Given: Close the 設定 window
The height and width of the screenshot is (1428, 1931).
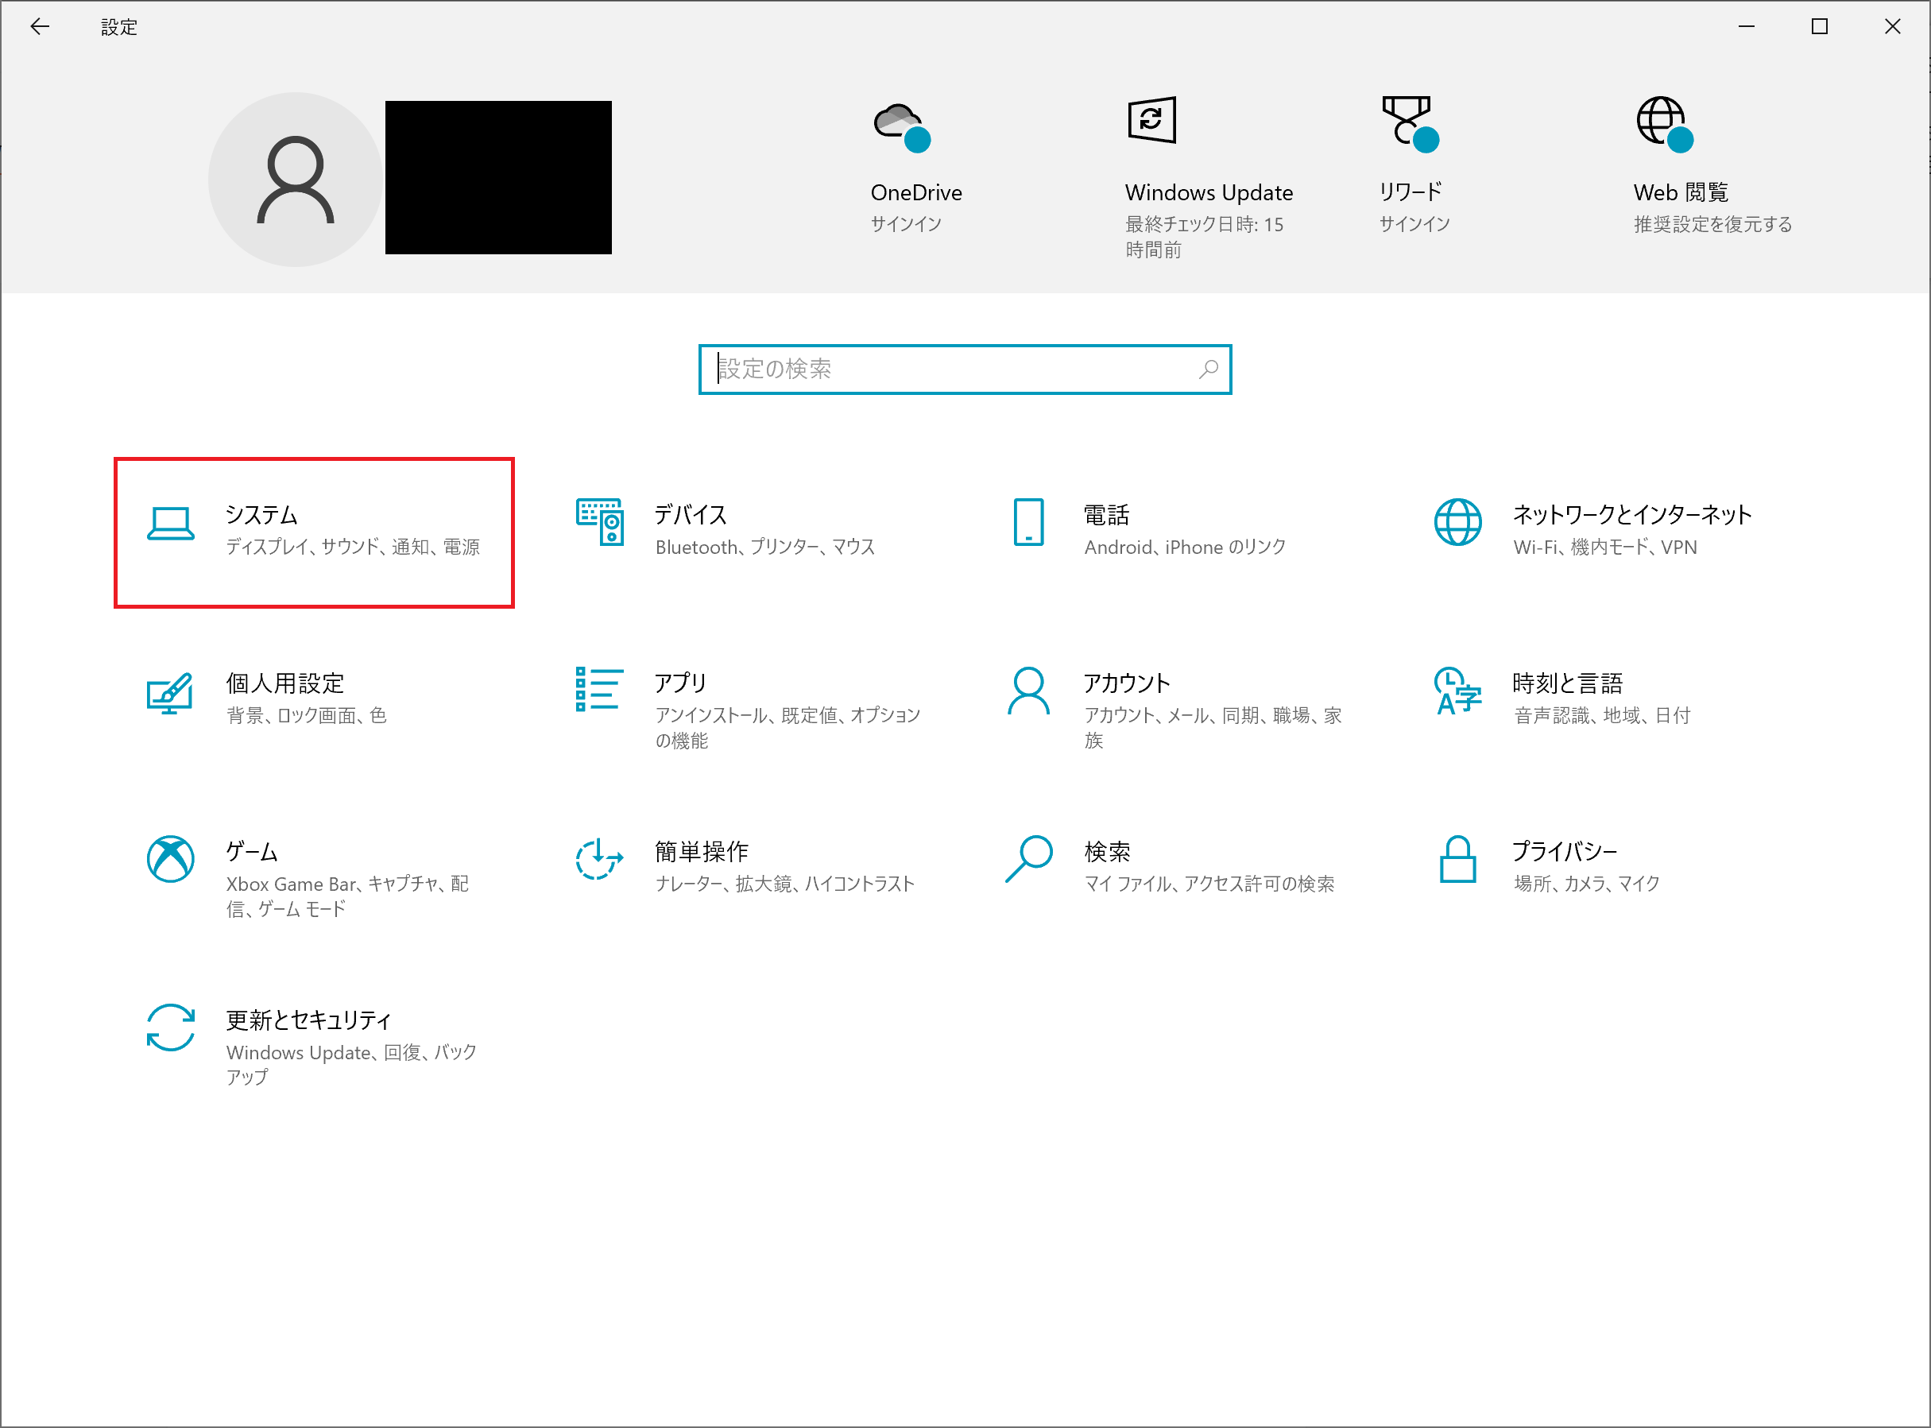Looking at the screenshot, I should pos(1892,27).
